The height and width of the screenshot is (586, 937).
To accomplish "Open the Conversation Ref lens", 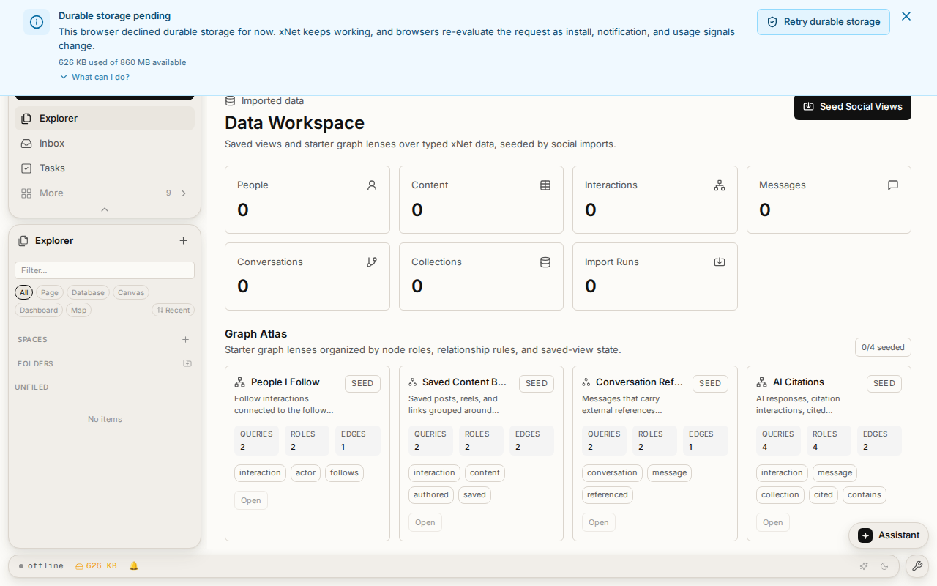I will (599, 522).
